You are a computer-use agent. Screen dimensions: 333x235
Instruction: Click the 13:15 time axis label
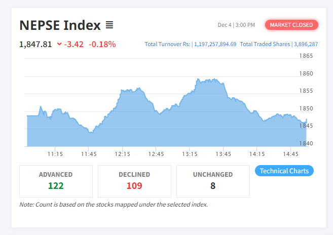tap(190, 154)
